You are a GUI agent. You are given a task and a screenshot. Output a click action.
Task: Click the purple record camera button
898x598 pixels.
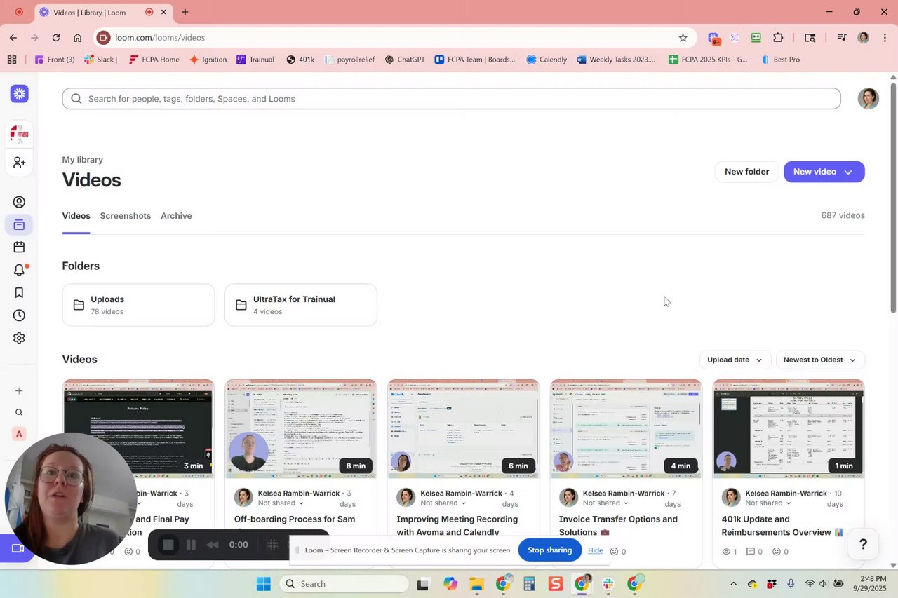pyautogui.click(x=17, y=548)
